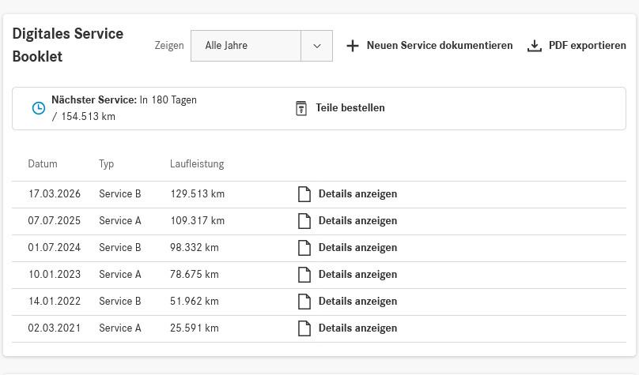Select the date 02.03.2021
This screenshot has width=639, height=375.
coord(55,328)
